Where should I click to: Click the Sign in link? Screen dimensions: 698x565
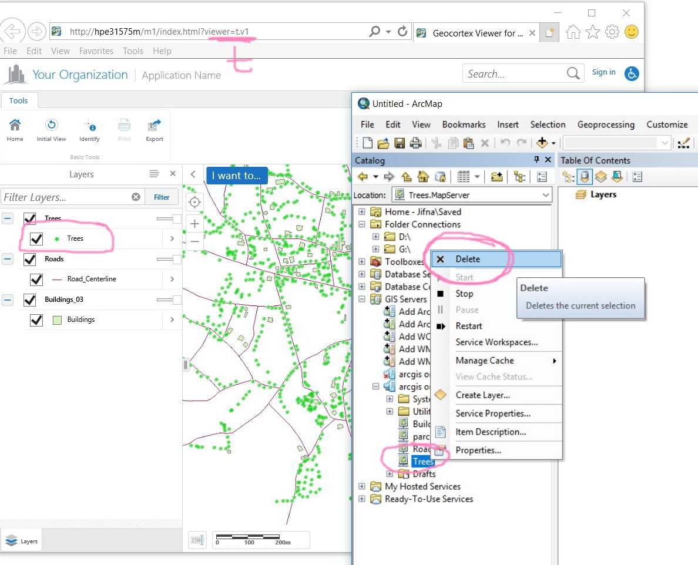pos(603,72)
